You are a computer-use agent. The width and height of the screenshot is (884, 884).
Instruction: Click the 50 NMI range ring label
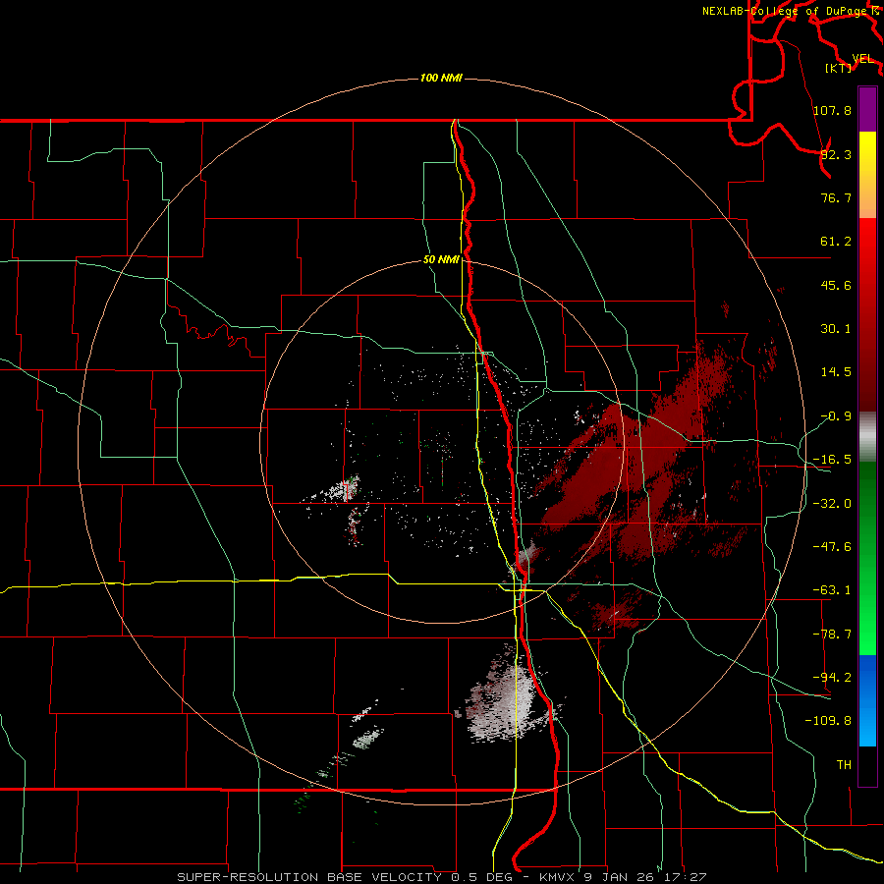tap(441, 260)
